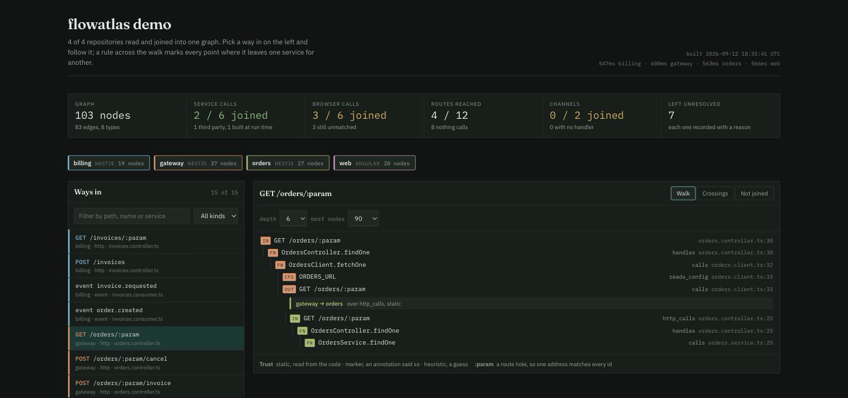Click the Routes reached 4 / 12 card
Screen dimensions: 848x398
click(x=483, y=116)
